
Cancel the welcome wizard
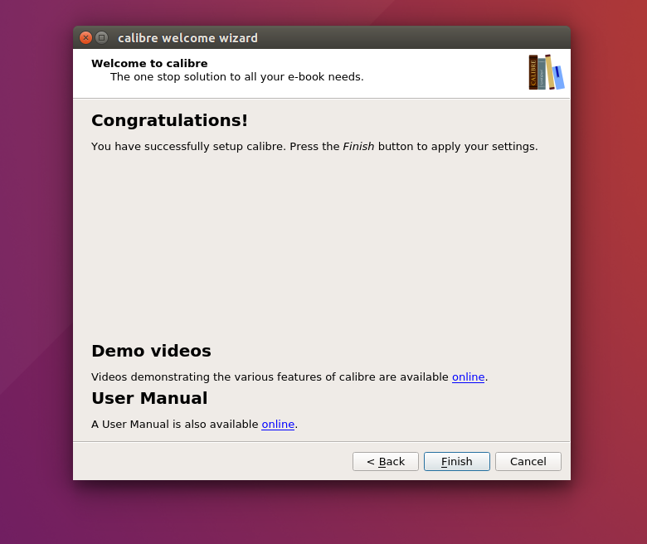(528, 461)
